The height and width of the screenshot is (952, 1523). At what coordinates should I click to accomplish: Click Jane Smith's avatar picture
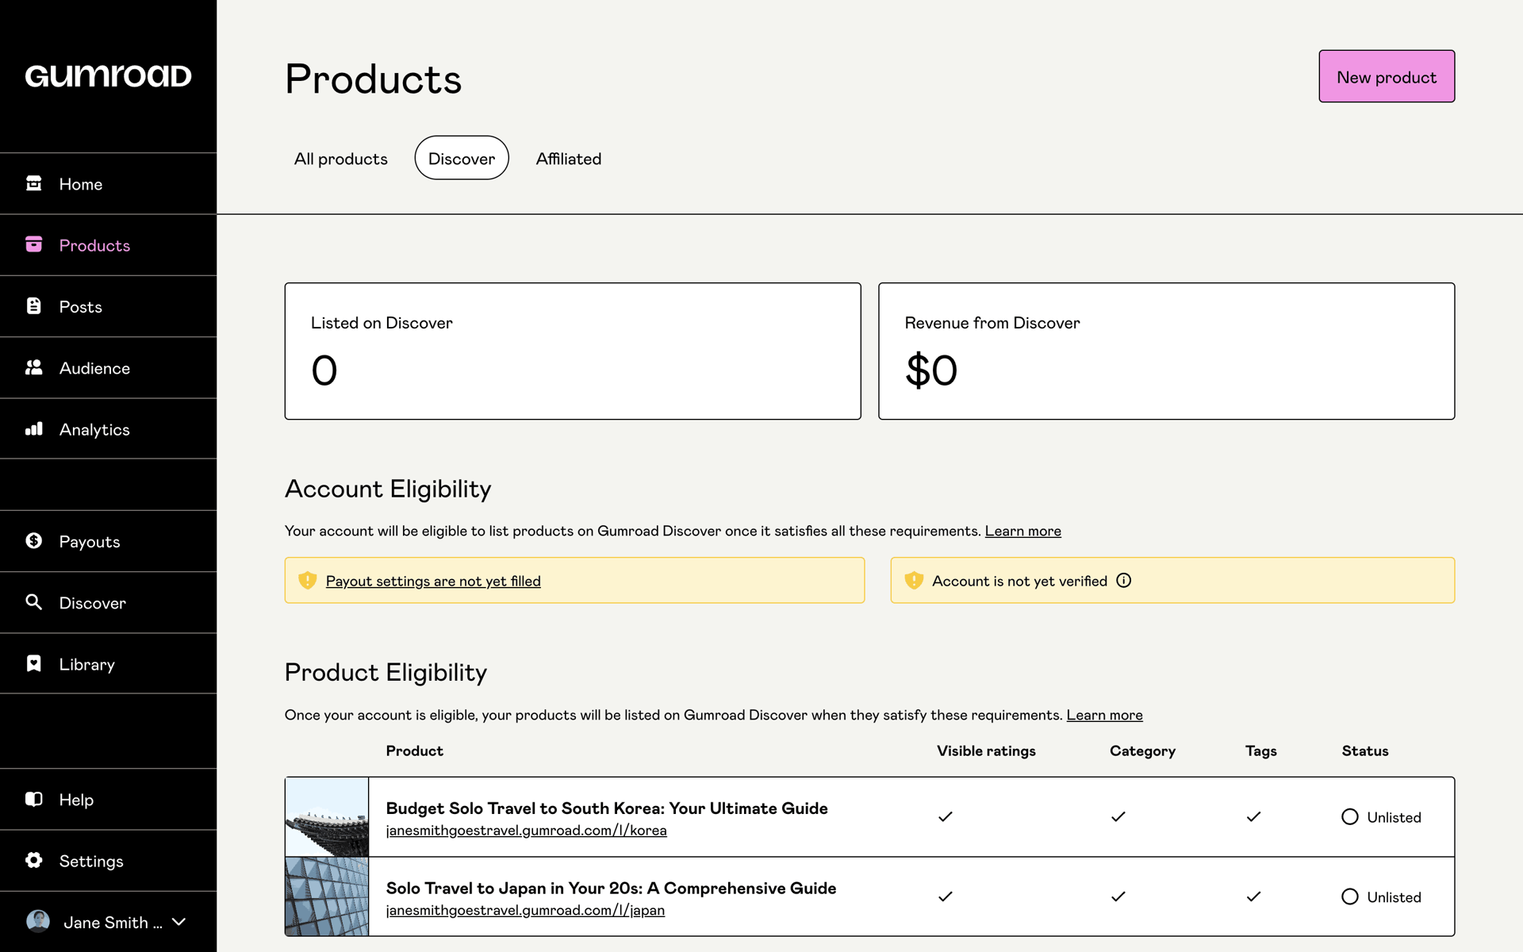pyautogui.click(x=38, y=921)
